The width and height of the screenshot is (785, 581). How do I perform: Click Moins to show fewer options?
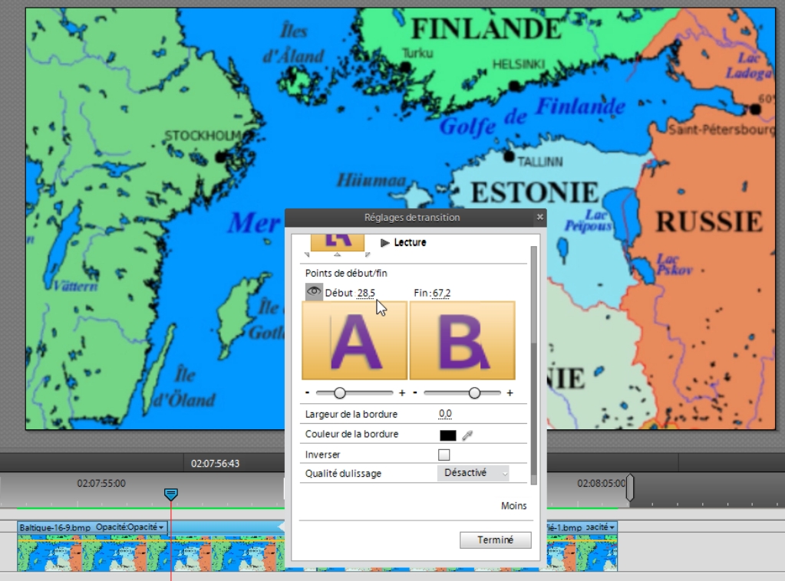point(513,505)
